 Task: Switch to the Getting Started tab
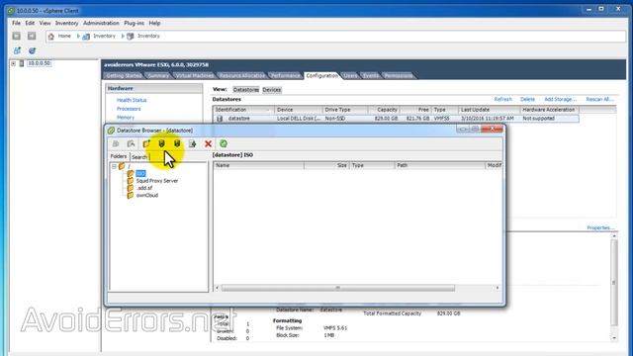pyautogui.click(x=124, y=76)
